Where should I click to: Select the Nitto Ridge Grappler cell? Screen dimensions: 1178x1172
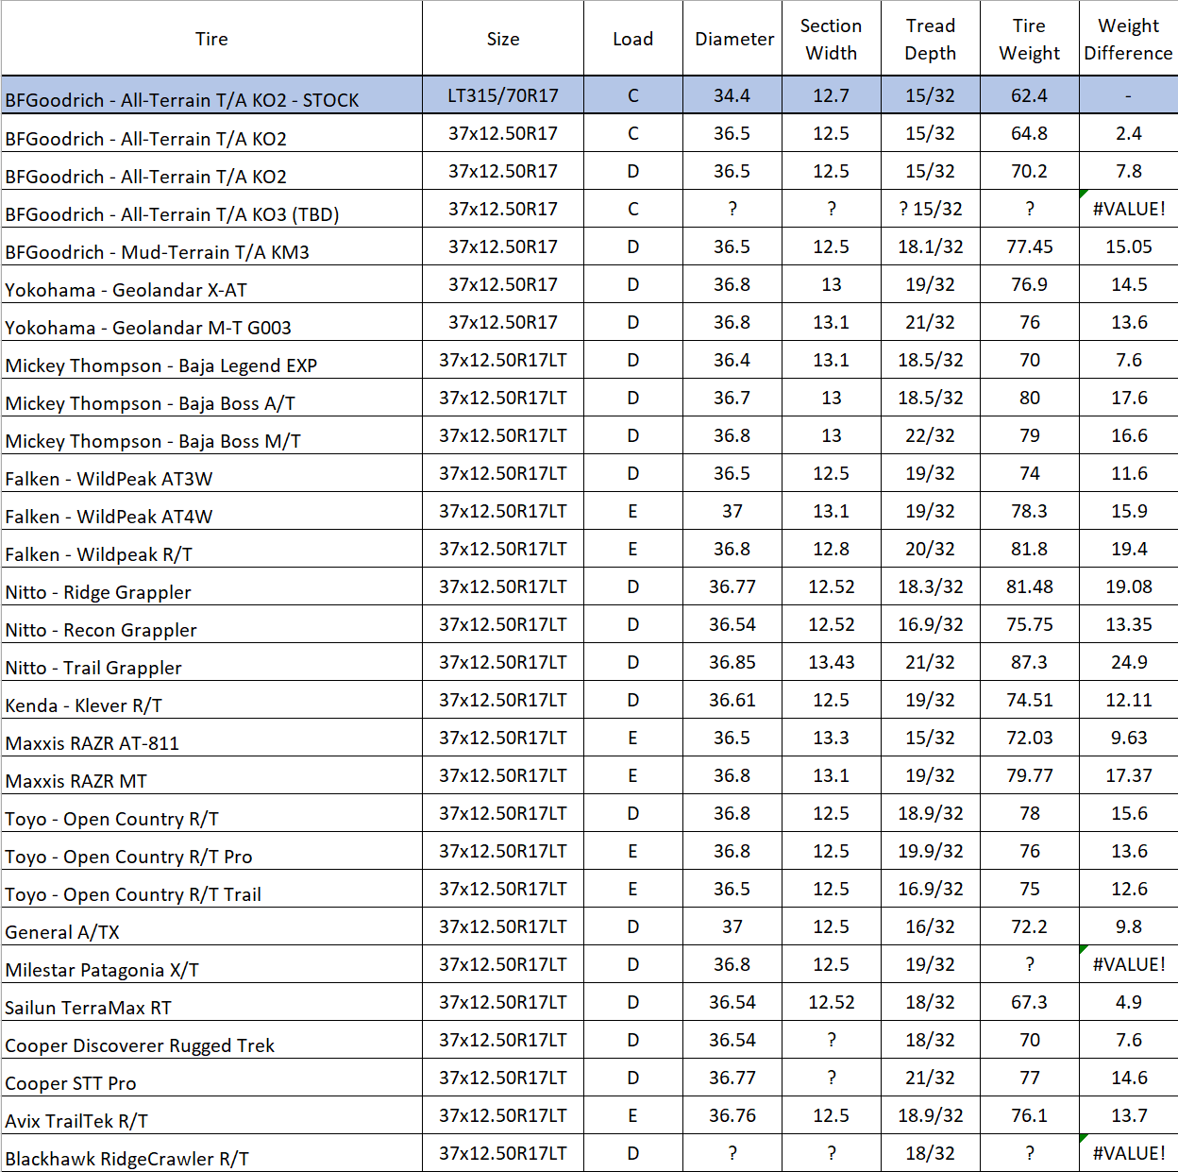[211, 586]
